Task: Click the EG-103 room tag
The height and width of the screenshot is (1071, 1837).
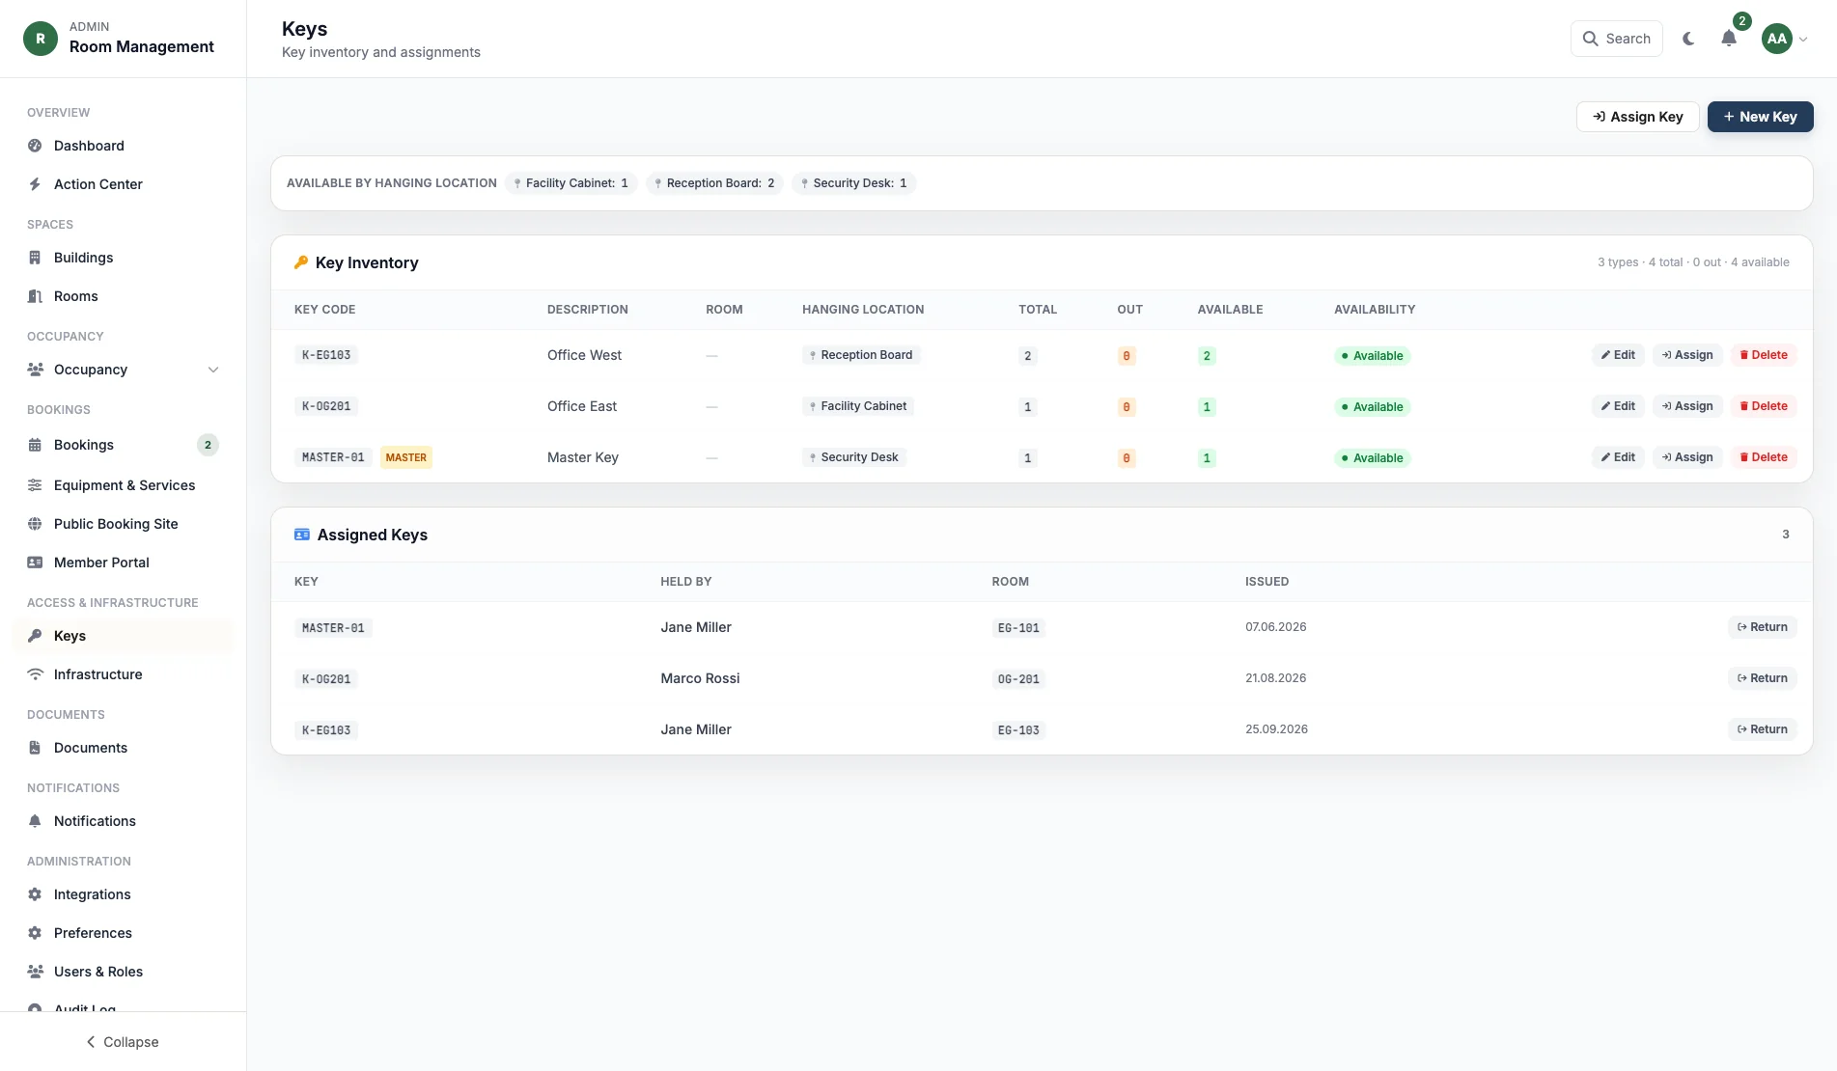Action: click(x=1018, y=730)
